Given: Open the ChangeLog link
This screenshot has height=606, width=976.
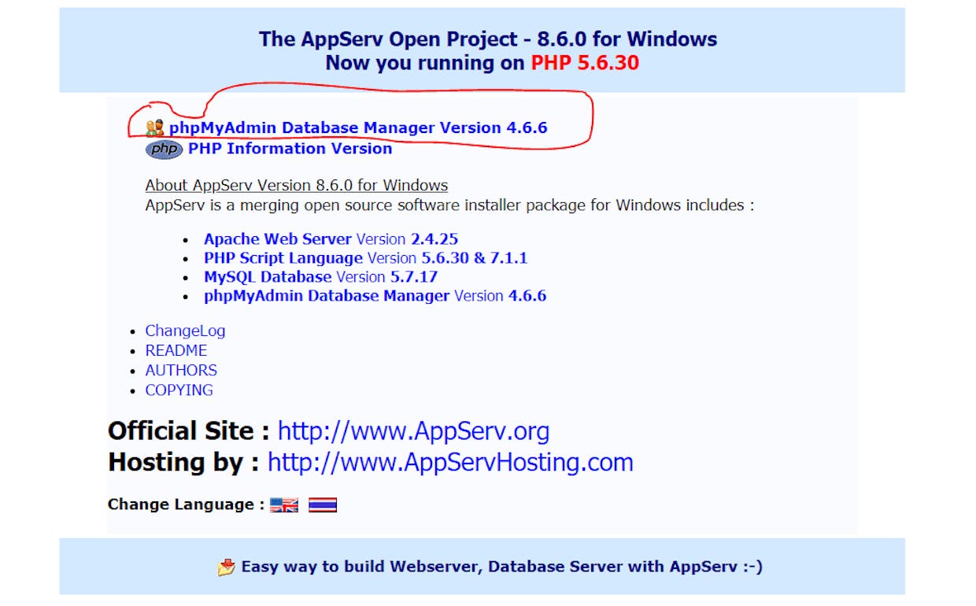Looking at the screenshot, I should coord(185,331).
